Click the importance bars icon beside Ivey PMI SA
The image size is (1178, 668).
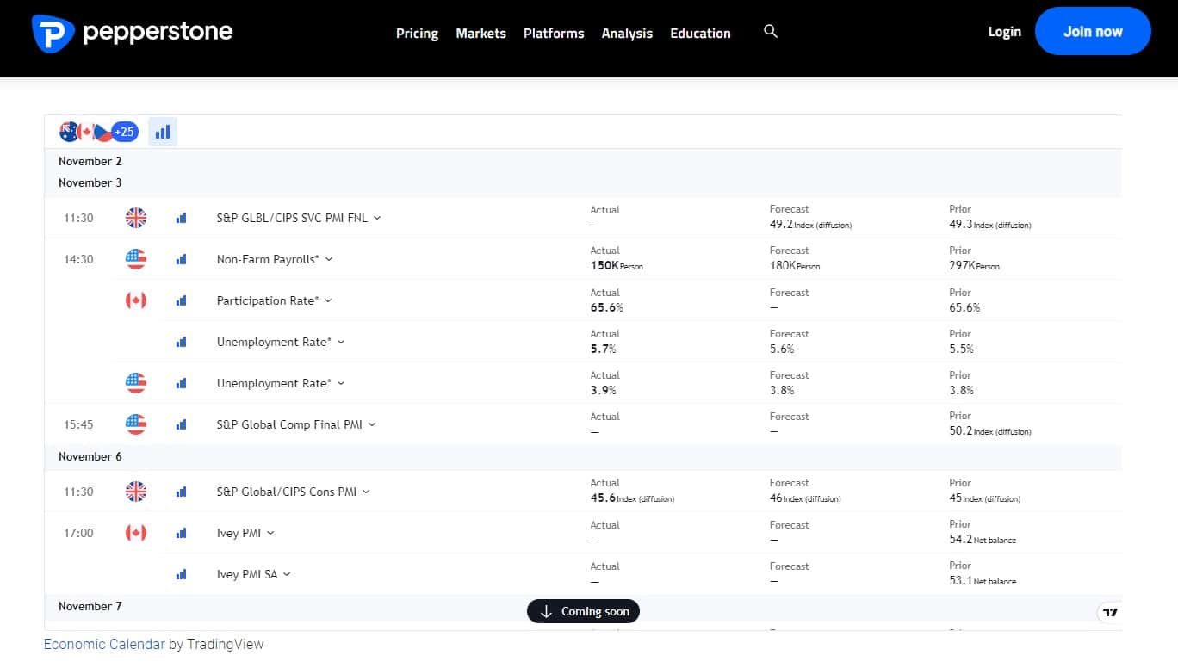tap(181, 574)
